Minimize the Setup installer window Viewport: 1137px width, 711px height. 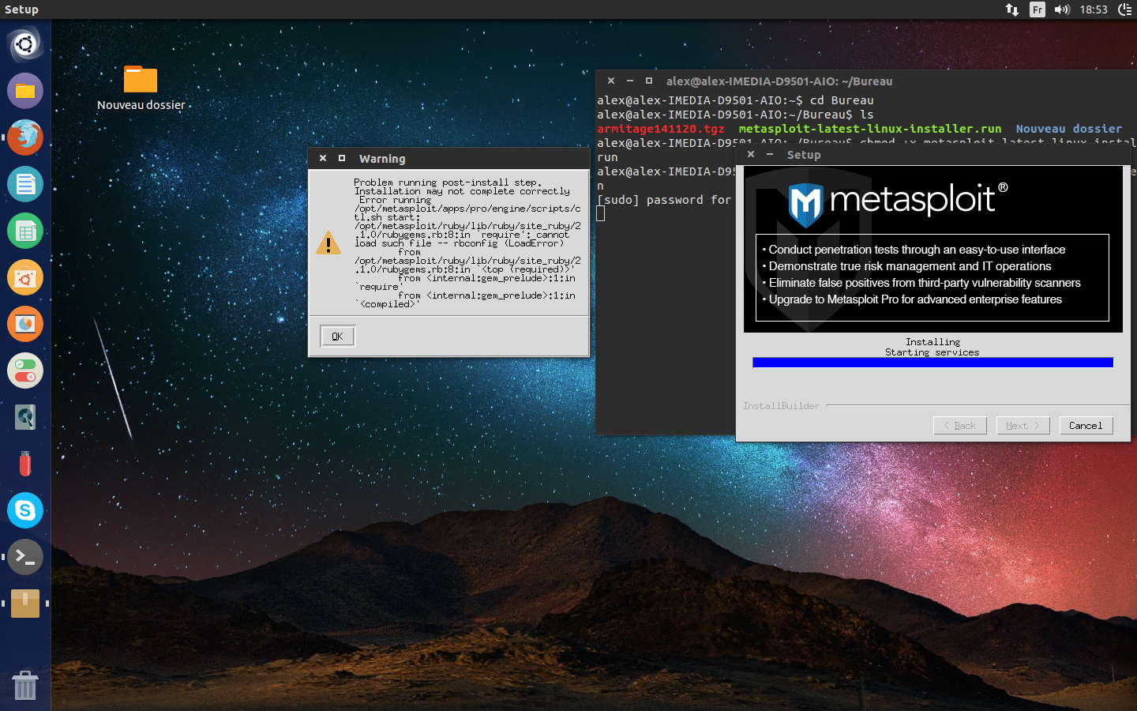pos(770,154)
